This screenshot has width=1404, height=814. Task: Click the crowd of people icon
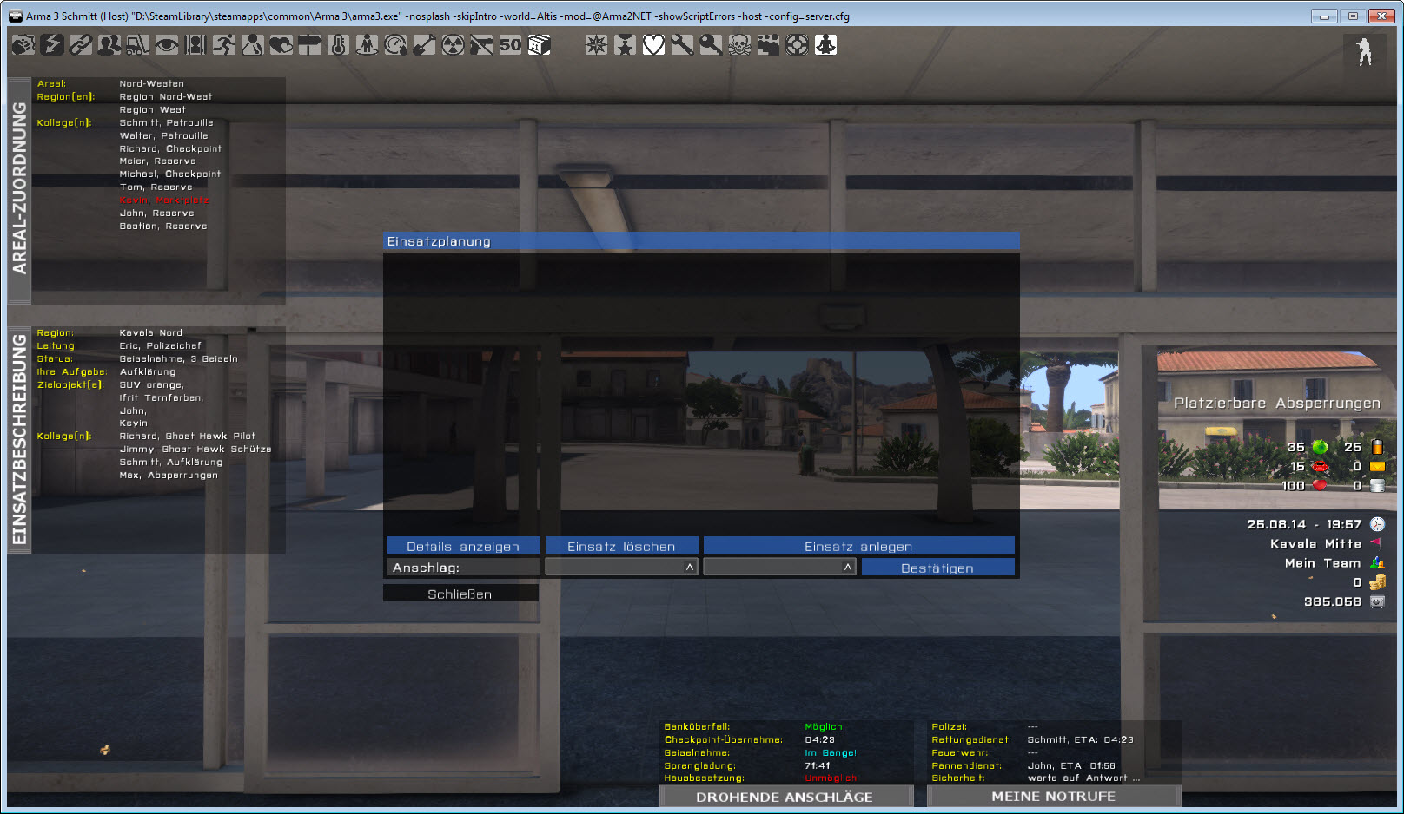(x=769, y=44)
